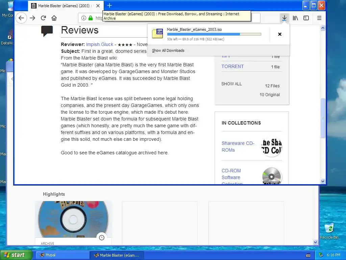Image resolution: width=346 pixels, height=260 pixels.
Task: Click the front window vertical scrollbar thumb
Action: point(323,118)
